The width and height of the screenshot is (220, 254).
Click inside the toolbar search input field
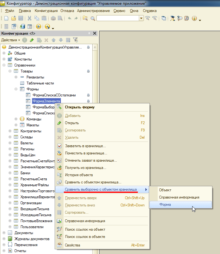click(x=118, y=18)
